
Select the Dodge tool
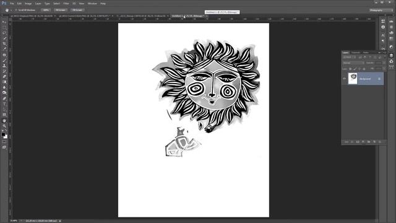point(4,93)
